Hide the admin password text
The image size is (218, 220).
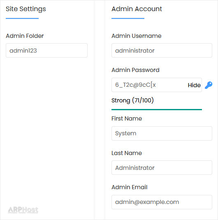click(x=194, y=85)
